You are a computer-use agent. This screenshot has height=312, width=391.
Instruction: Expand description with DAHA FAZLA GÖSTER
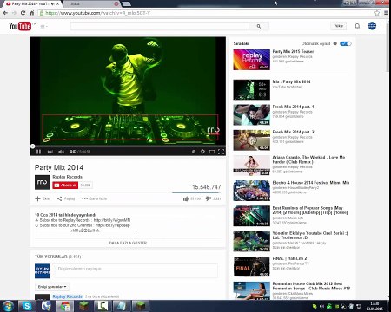128,243
